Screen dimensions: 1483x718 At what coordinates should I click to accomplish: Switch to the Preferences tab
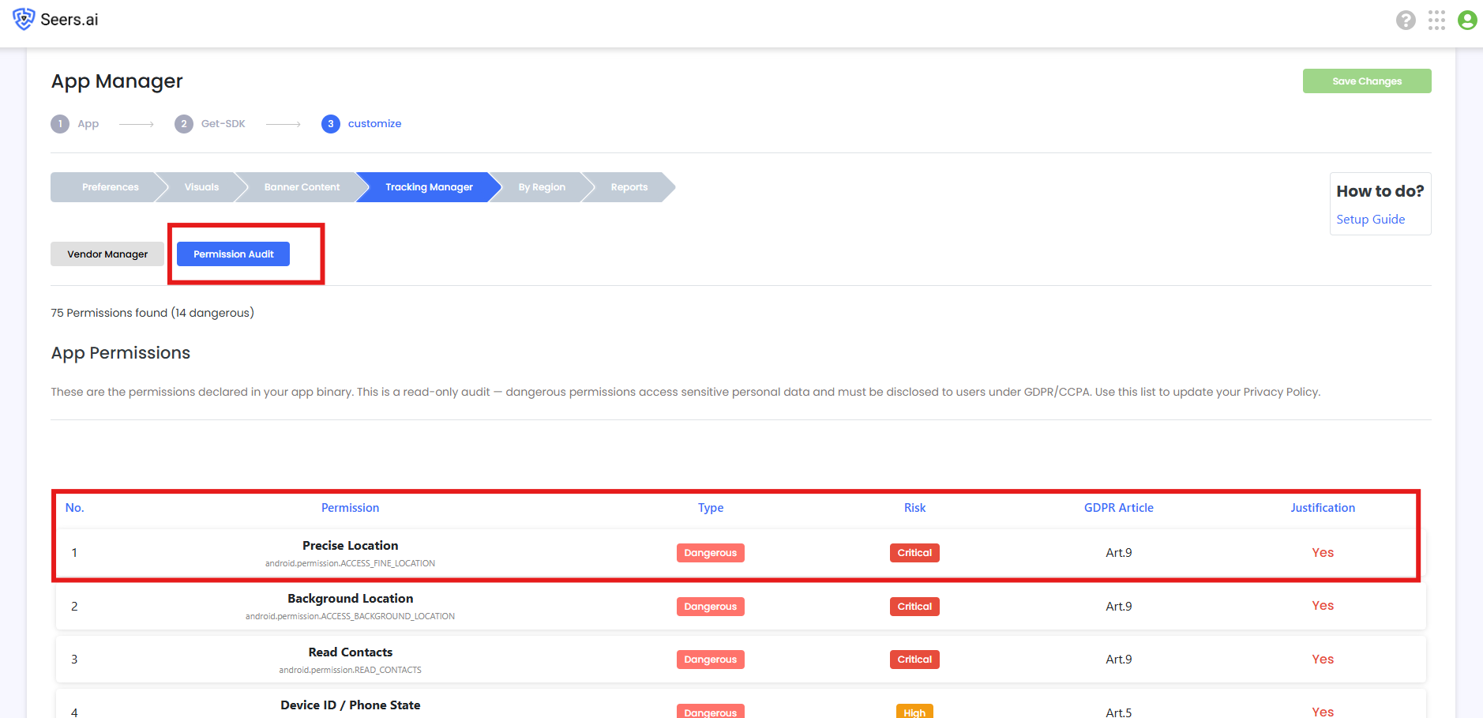[110, 187]
